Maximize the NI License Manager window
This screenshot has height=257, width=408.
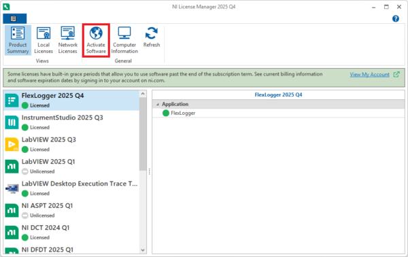coord(386,7)
